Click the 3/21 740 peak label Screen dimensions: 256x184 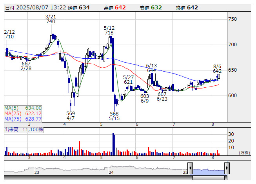pyautogui.click(x=51, y=19)
